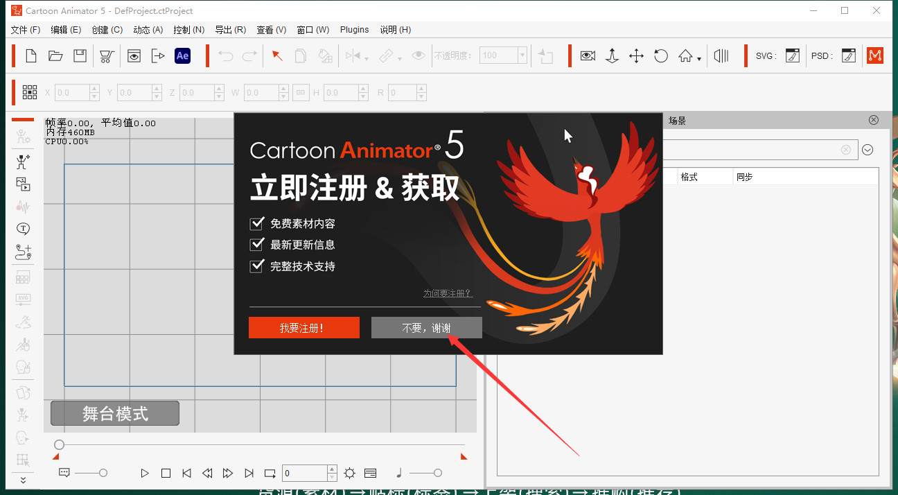This screenshot has width=898, height=495.
Task: Open the content store cart icon
Action: [x=106, y=56]
